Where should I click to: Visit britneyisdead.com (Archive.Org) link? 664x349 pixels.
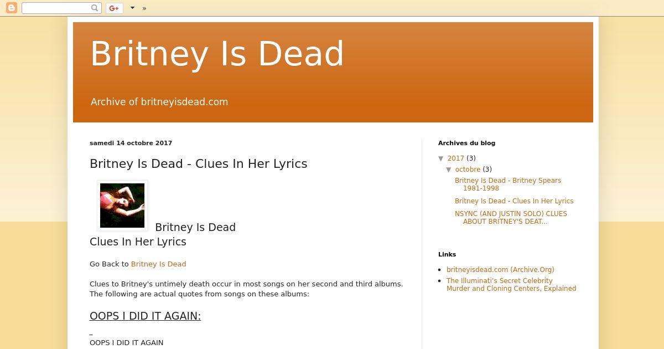[500, 270]
